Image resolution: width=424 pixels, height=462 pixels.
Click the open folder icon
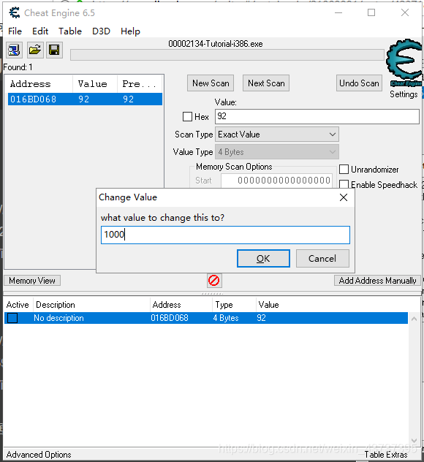click(x=35, y=50)
